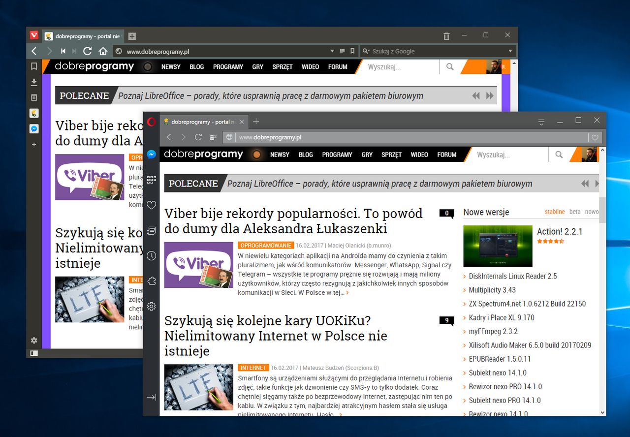Screen dimensions: 630x437
Task: Close the dobreprogramy tab in Opera
Action: [242, 122]
